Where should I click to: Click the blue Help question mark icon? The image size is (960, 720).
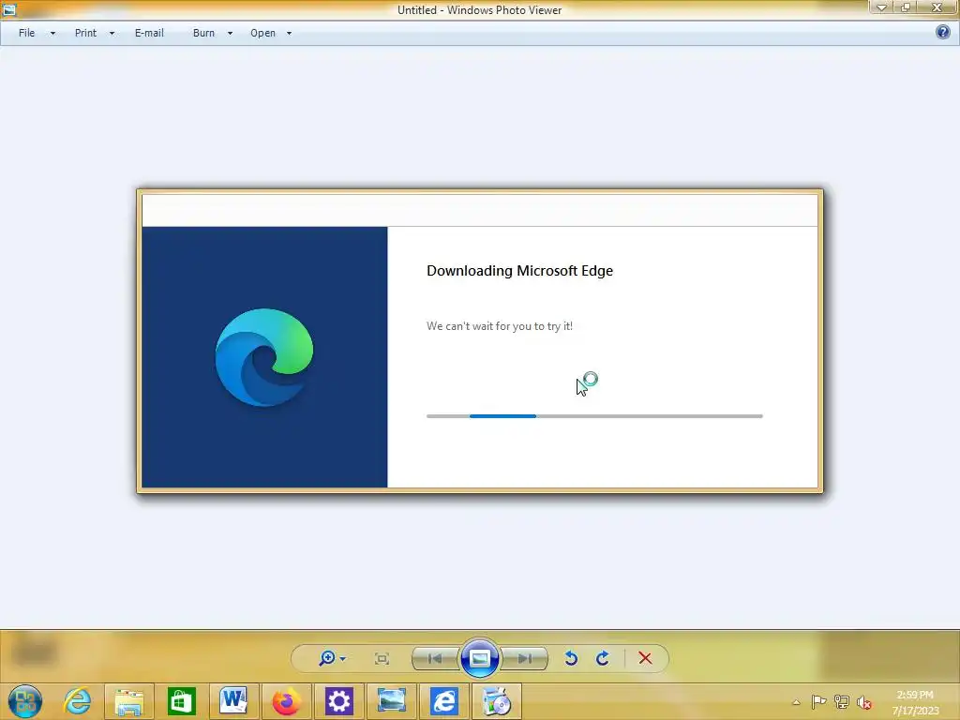pos(943,33)
